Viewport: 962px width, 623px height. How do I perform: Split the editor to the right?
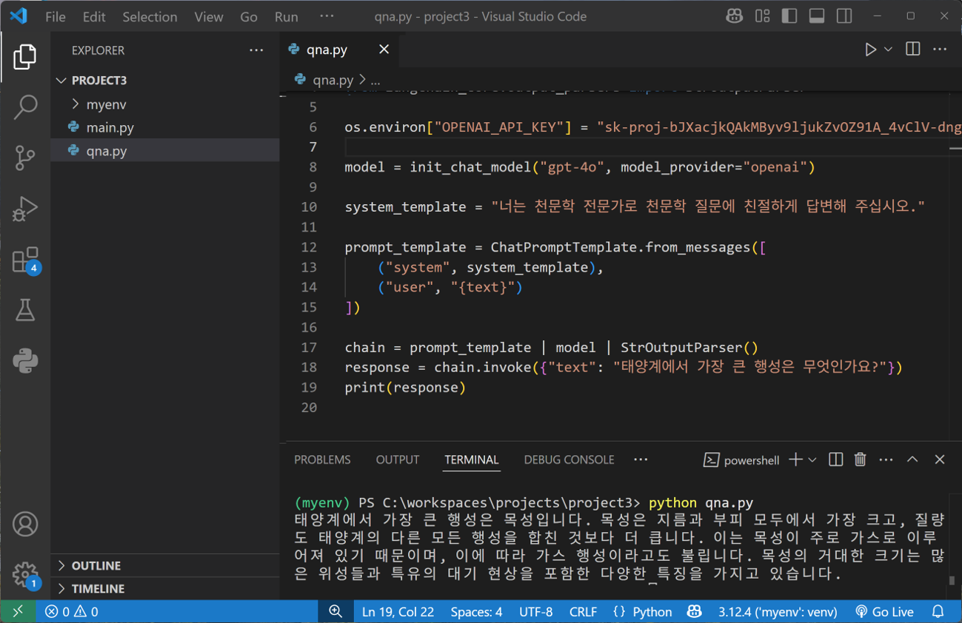913,50
